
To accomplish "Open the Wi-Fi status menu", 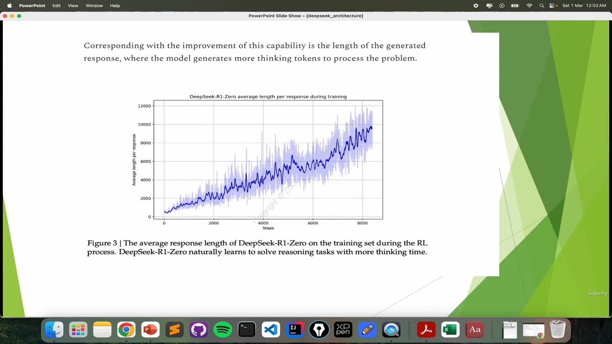I will pyautogui.click(x=529, y=6).
